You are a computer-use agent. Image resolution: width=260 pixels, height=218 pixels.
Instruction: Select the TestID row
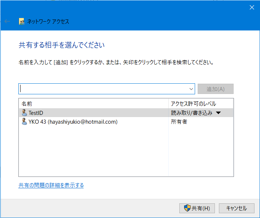pyautogui.click(x=126, y=113)
